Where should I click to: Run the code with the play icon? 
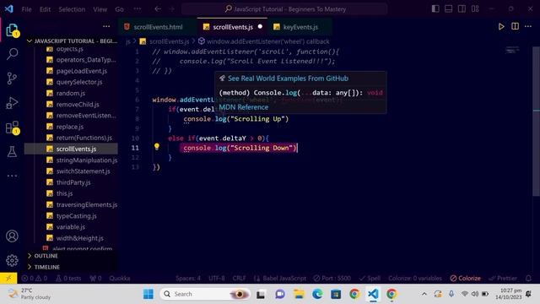[x=501, y=26]
